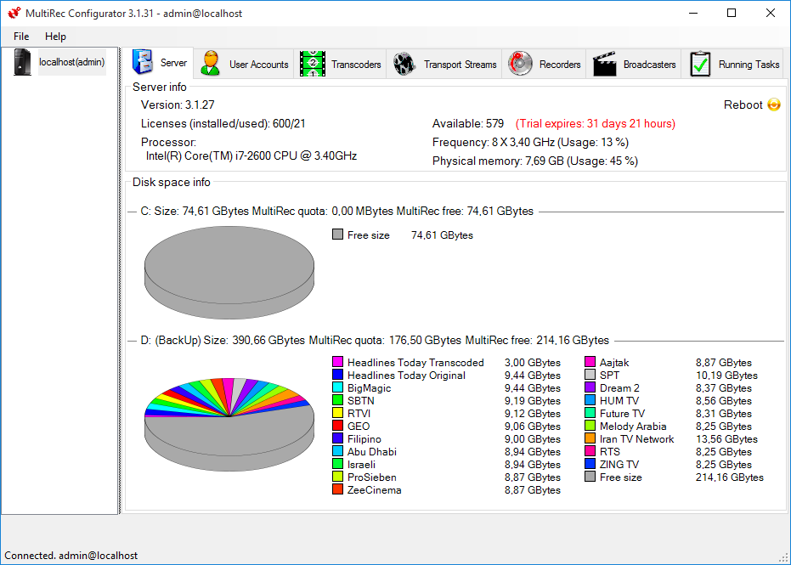Click the 'Physical memory: 7,69 GB' line
This screenshot has width=791, height=565.
pyautogui.click(x=535, y=161)
